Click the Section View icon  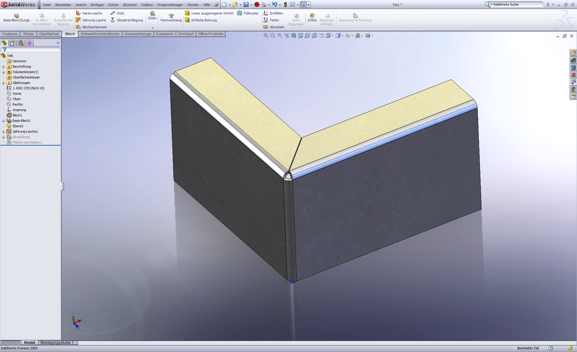tap(294, 36)
